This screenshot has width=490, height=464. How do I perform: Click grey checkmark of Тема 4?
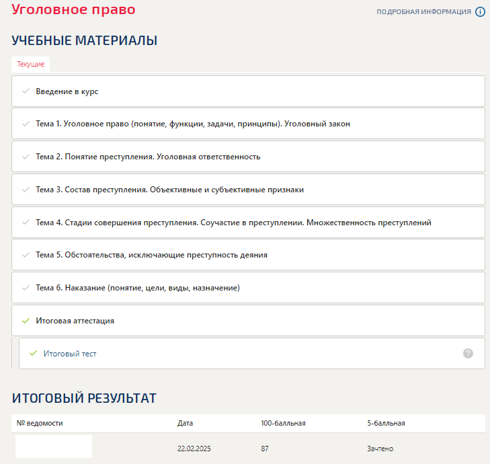coord(26,223)
